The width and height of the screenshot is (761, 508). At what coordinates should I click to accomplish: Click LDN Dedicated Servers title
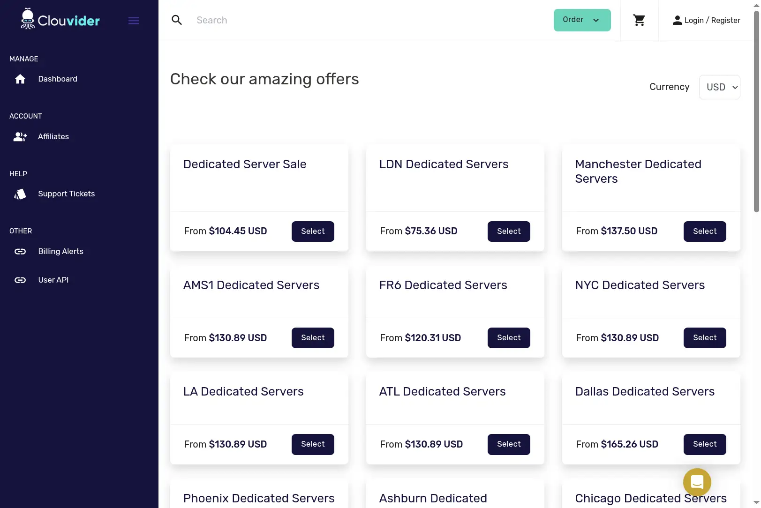pyautogui.click(x=444, y=164)
